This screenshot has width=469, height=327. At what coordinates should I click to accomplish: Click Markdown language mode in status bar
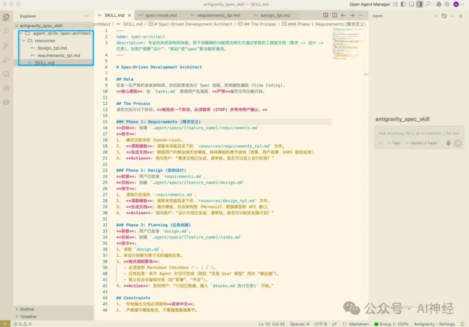(x=359, y=324)
